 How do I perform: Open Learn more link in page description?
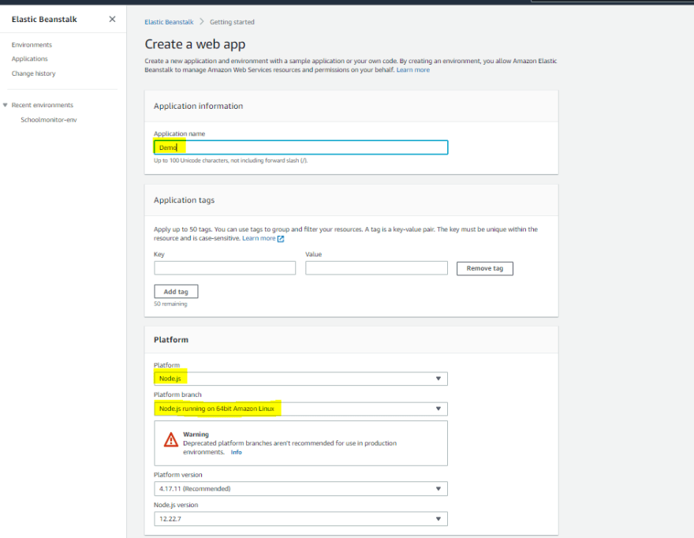(413, 70)
